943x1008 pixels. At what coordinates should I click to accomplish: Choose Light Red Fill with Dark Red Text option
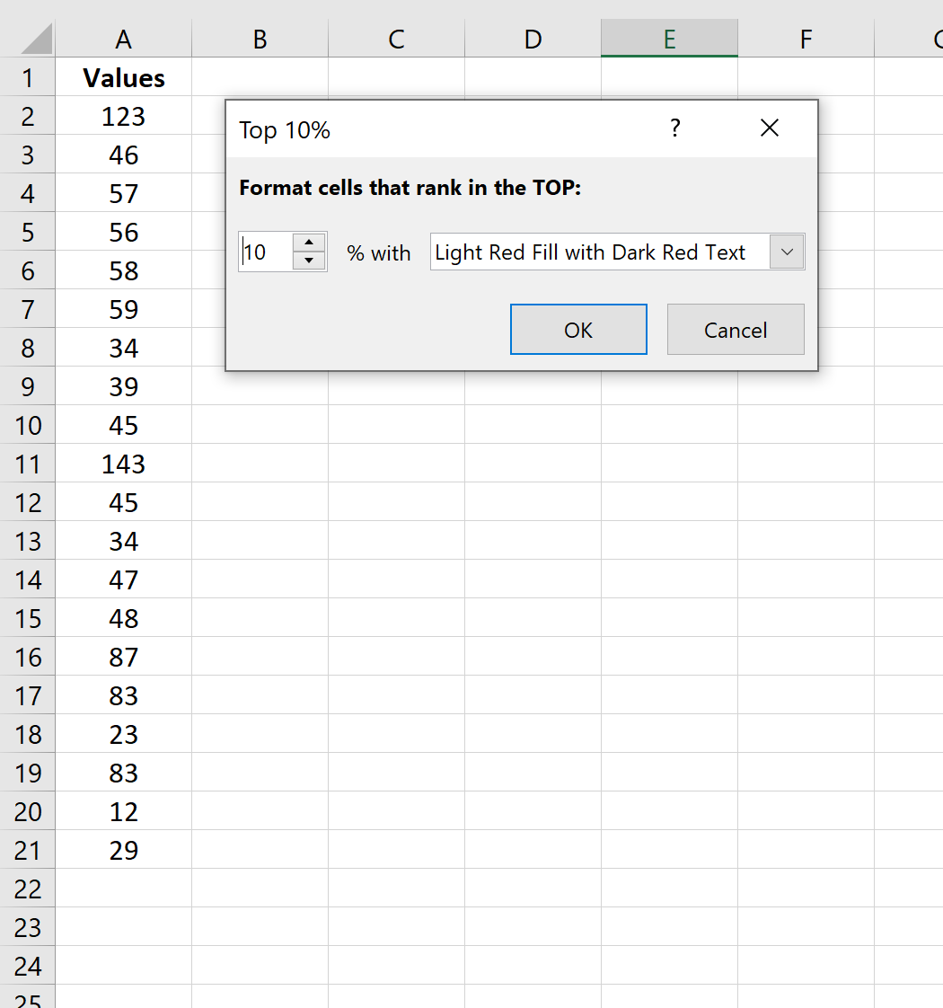coord(588,252)
